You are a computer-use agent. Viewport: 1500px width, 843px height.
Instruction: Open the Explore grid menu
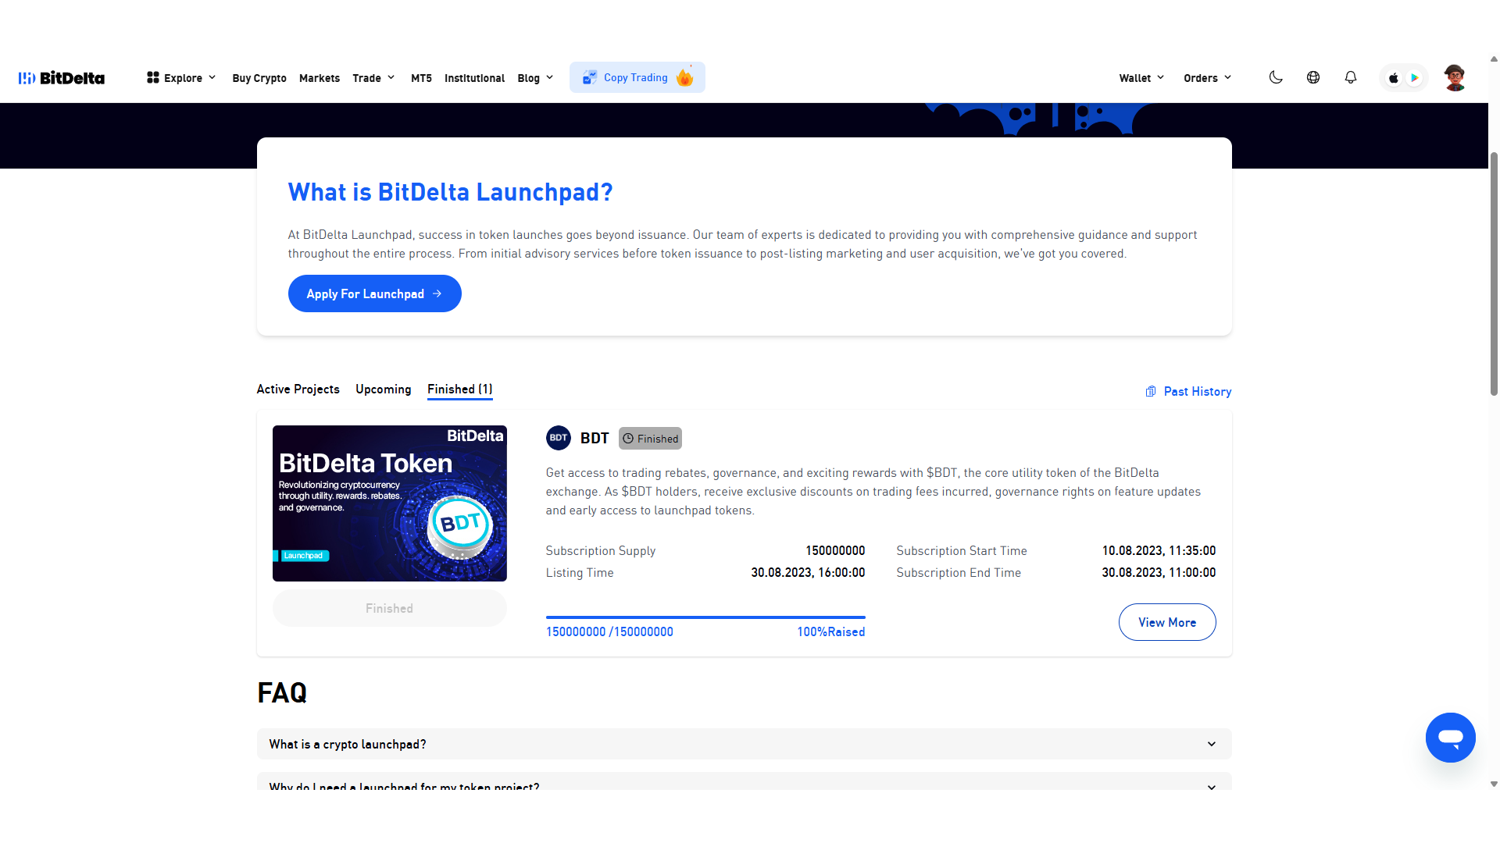180,78
